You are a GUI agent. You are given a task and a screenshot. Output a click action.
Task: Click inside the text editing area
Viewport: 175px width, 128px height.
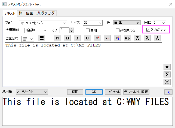click(84, 64)
